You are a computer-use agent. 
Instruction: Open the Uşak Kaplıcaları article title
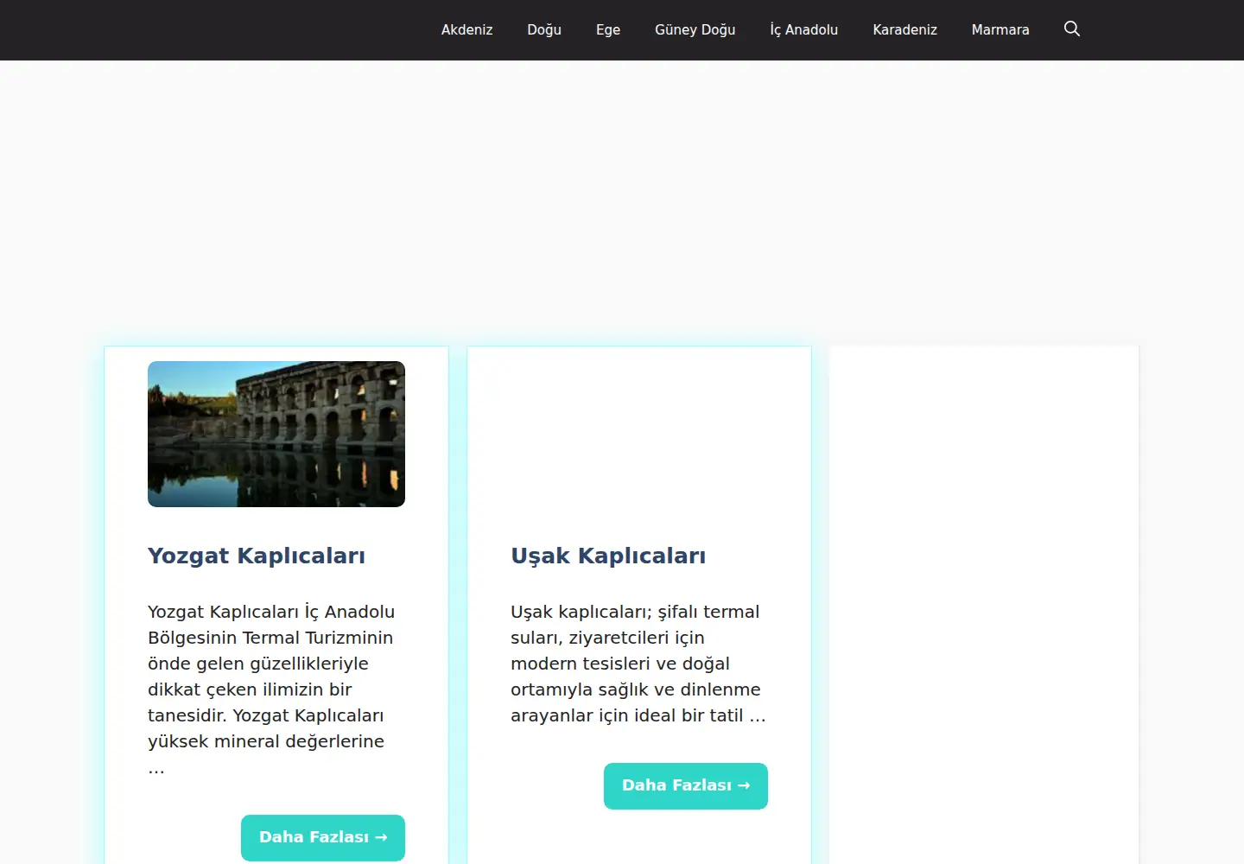608,556
